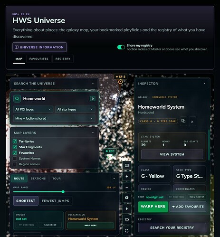This screenshot has width=220, height=237.
Task: Click the magnifier icon beside Homeworld
Action: (17, 99)
